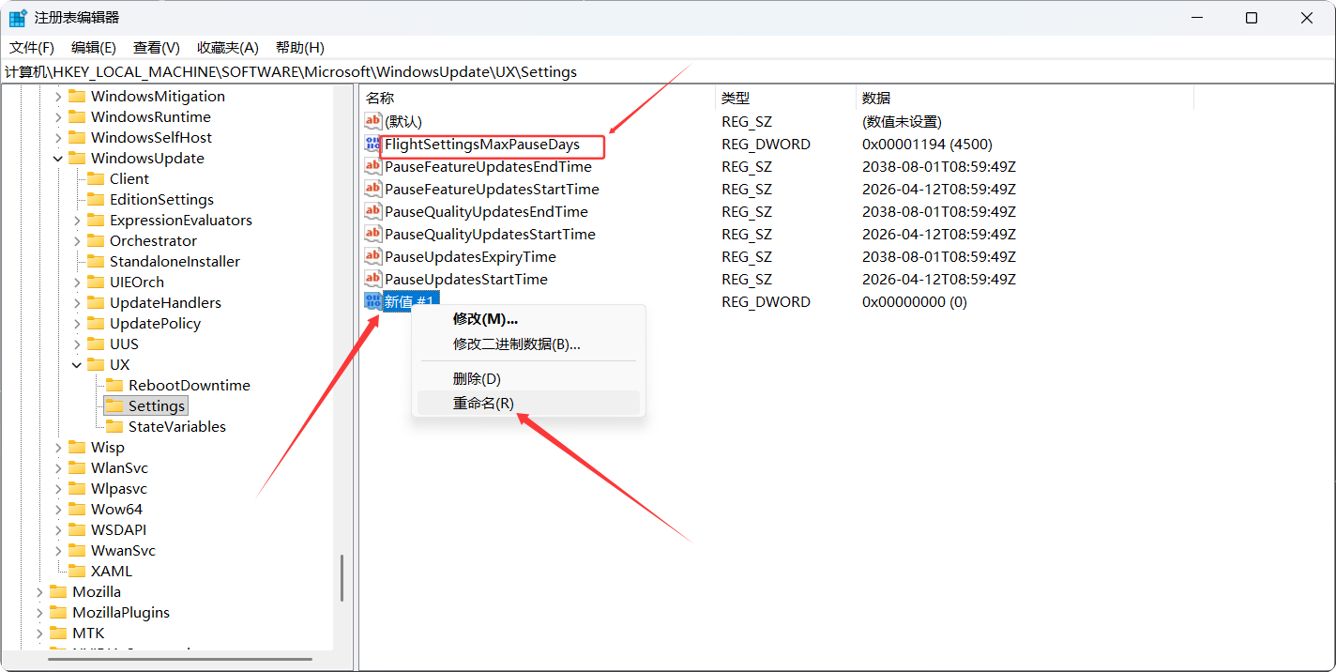Click the DWORD icon beside FlightSettingsMaxPauseDays
The height and width of the screenshot is (672, 1336).
[372, 145]
